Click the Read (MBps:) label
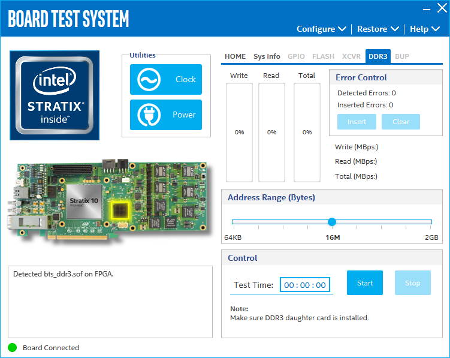450x358 pixels. click(x=356, y=161)
